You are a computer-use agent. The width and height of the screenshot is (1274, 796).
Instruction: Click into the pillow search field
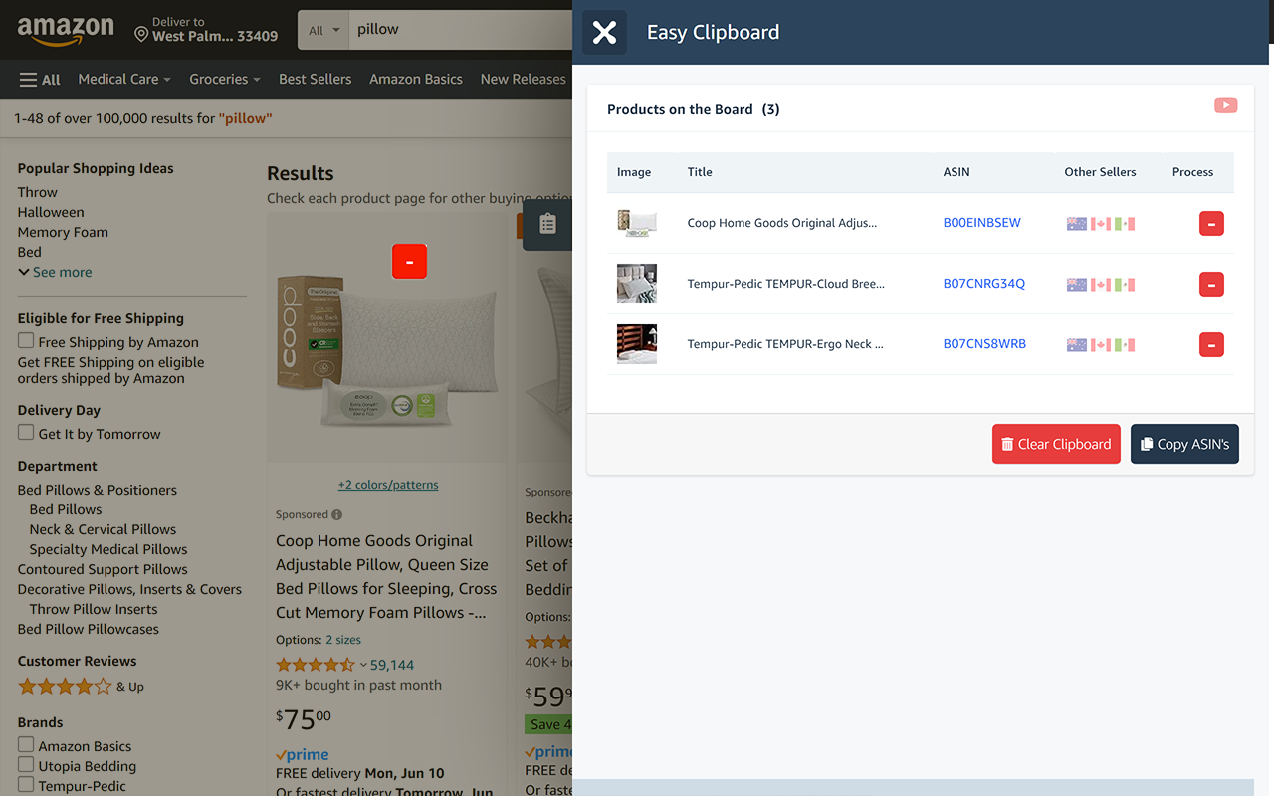click(463, 31)
